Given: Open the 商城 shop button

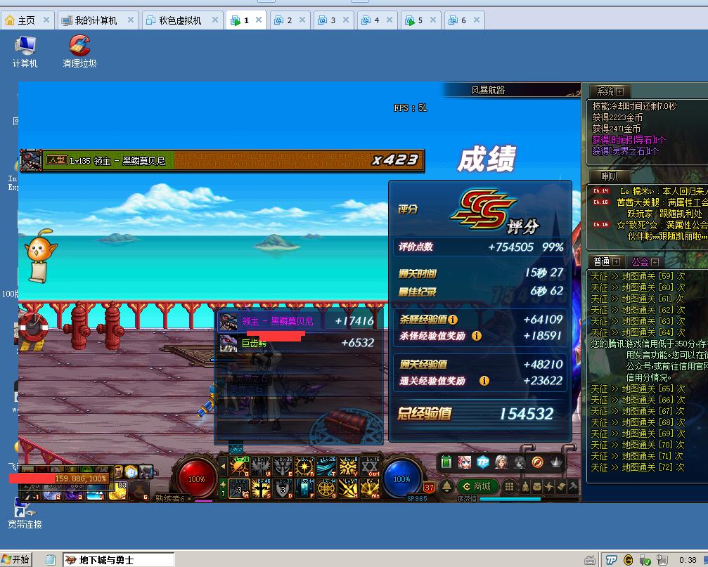Looking at the screenshot, I should pyautogui.click(x=477, y=486).
